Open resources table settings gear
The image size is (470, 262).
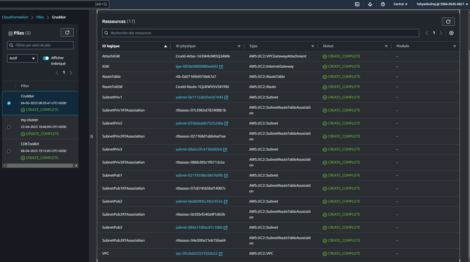(451, 33)
